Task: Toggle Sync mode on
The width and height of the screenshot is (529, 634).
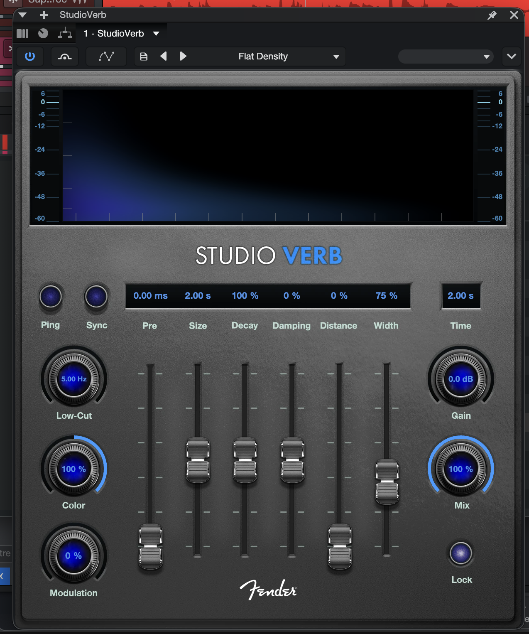Action: pyautogui.click(x=96, y=296)
